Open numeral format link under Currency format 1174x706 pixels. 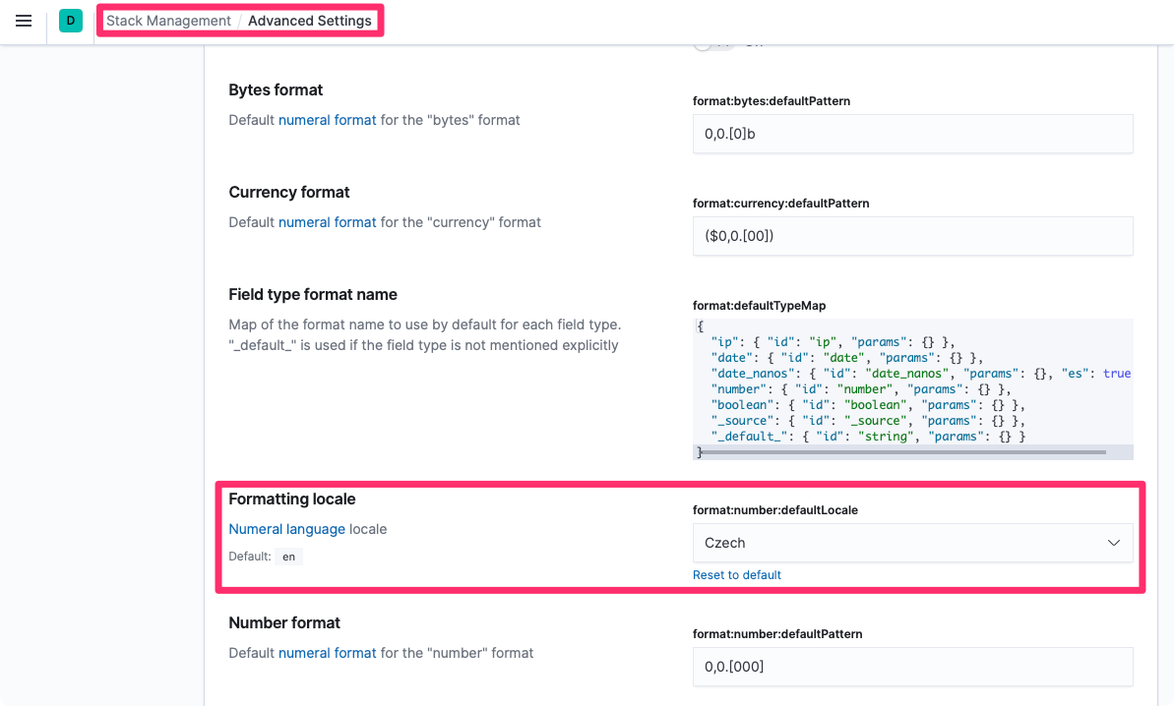(327, 222)
